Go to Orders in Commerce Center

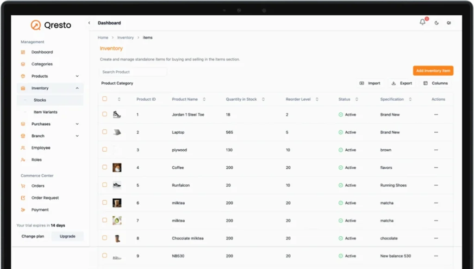point(38,186)
